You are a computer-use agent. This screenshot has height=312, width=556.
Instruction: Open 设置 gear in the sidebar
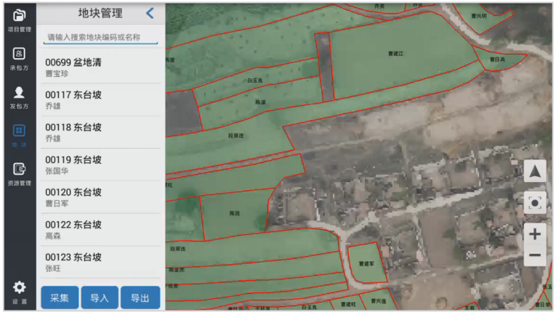[x=20, y=292]
